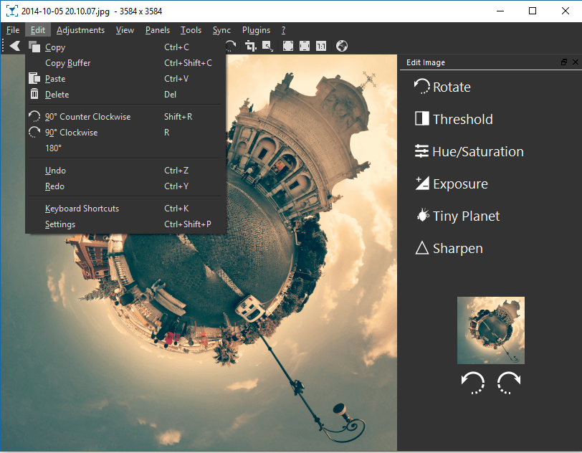This screenshot has height=453, width=582.
Task: Click the 1:1 actual size icon
Action: (x=321, y=46)
